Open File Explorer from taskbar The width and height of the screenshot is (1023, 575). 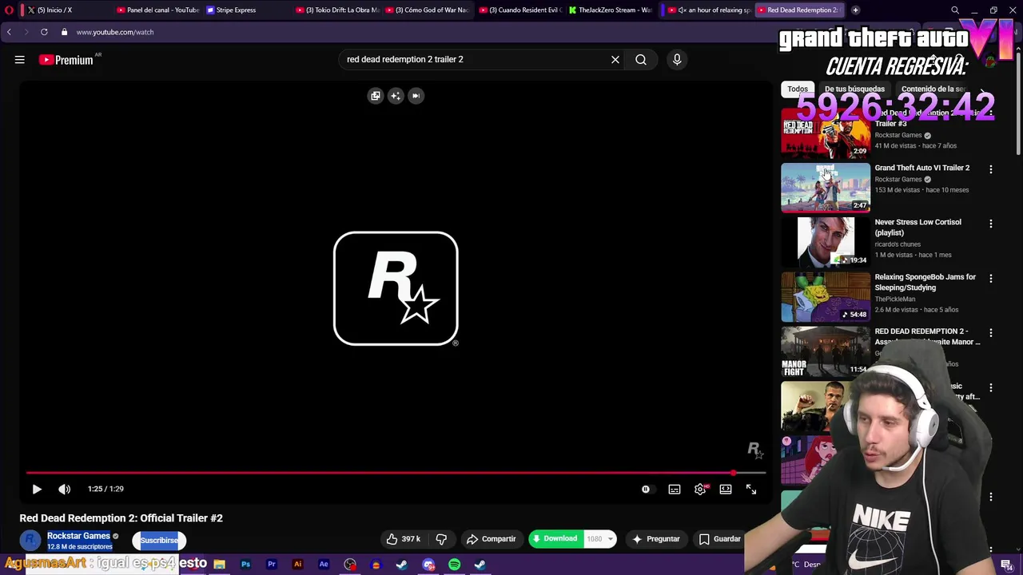point(219,565)
